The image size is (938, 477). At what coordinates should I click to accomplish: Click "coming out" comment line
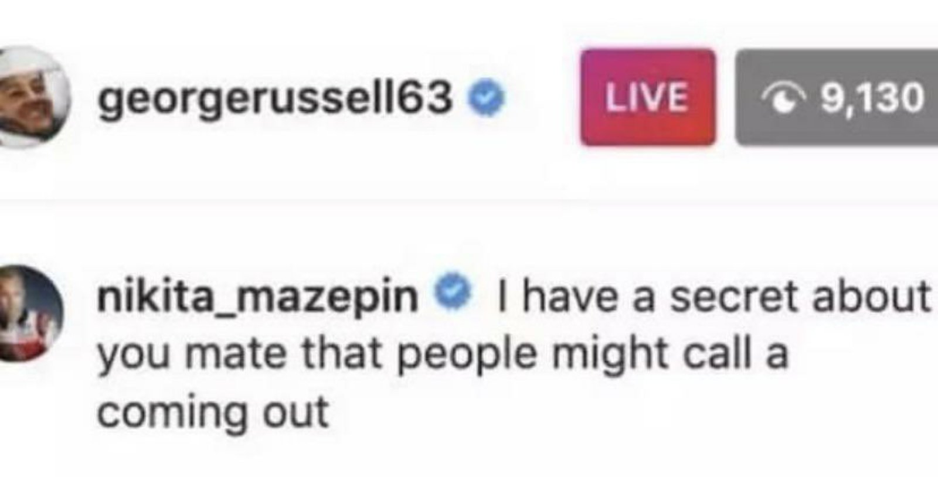[x=212, y=412]
